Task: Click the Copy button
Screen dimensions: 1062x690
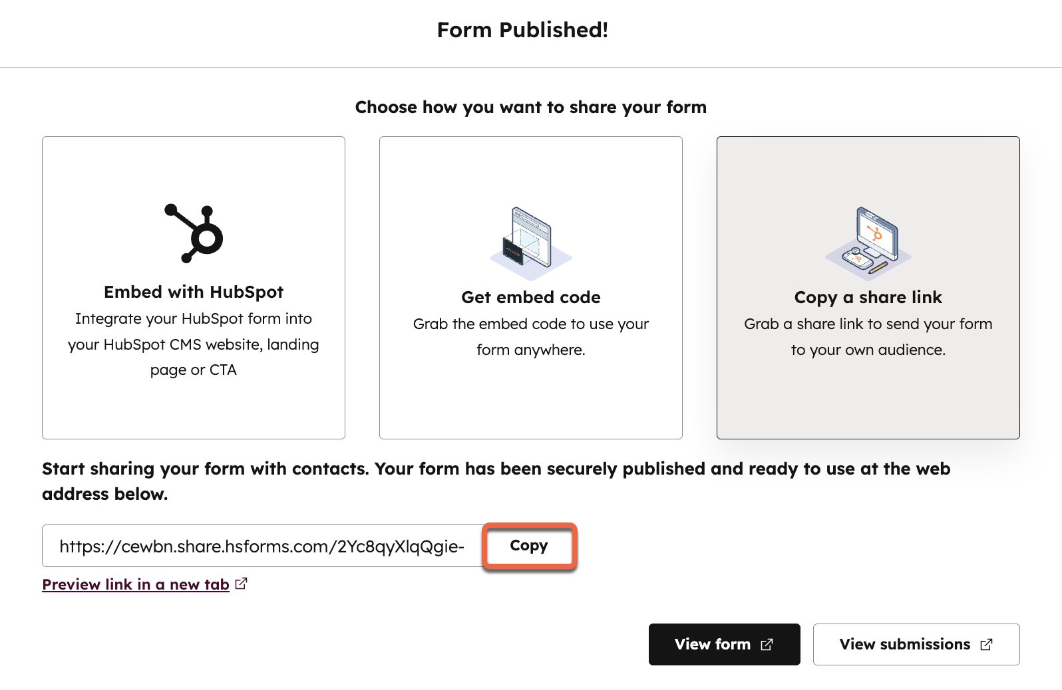Action: (x=529, y=546)
